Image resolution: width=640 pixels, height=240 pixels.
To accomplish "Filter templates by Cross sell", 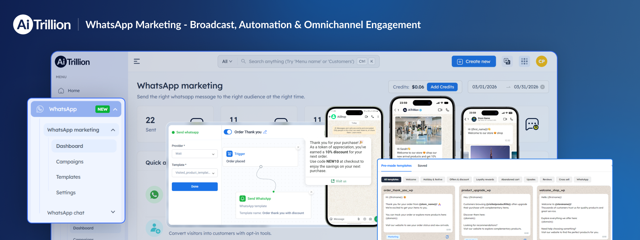I will click(x=564, y=179).
